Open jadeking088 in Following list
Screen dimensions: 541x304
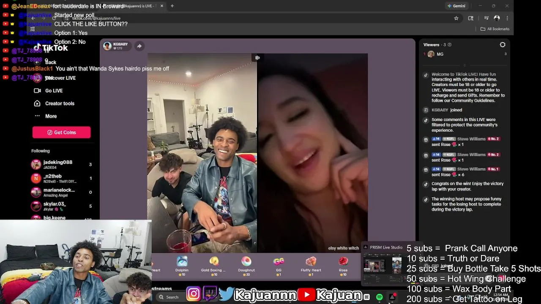pyautogui.click(x=61, y=164)
